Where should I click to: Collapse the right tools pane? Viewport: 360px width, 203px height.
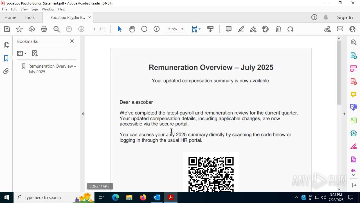click(x=344, y=114)
